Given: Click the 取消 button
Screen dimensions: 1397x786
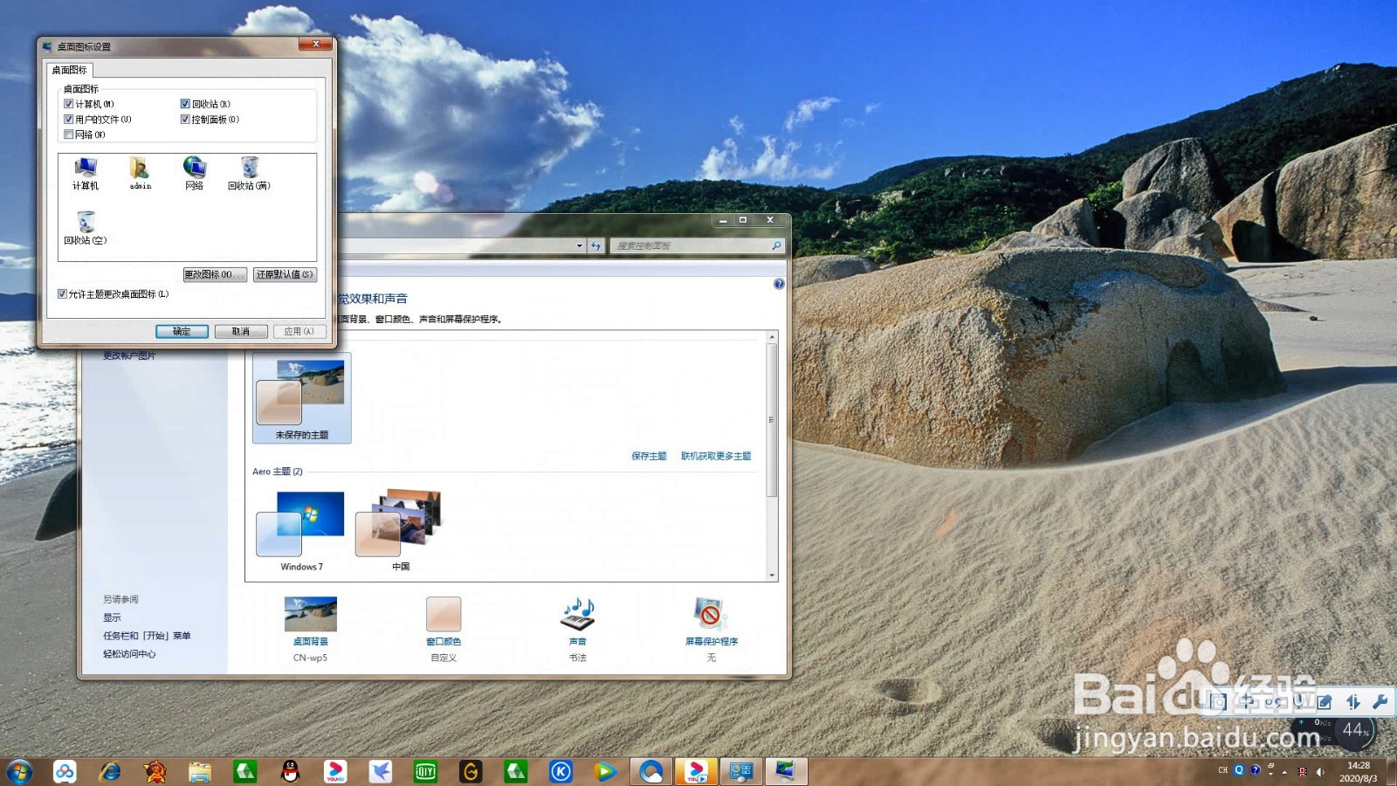Looking at the screenshot, I should (x=241, y=332).
